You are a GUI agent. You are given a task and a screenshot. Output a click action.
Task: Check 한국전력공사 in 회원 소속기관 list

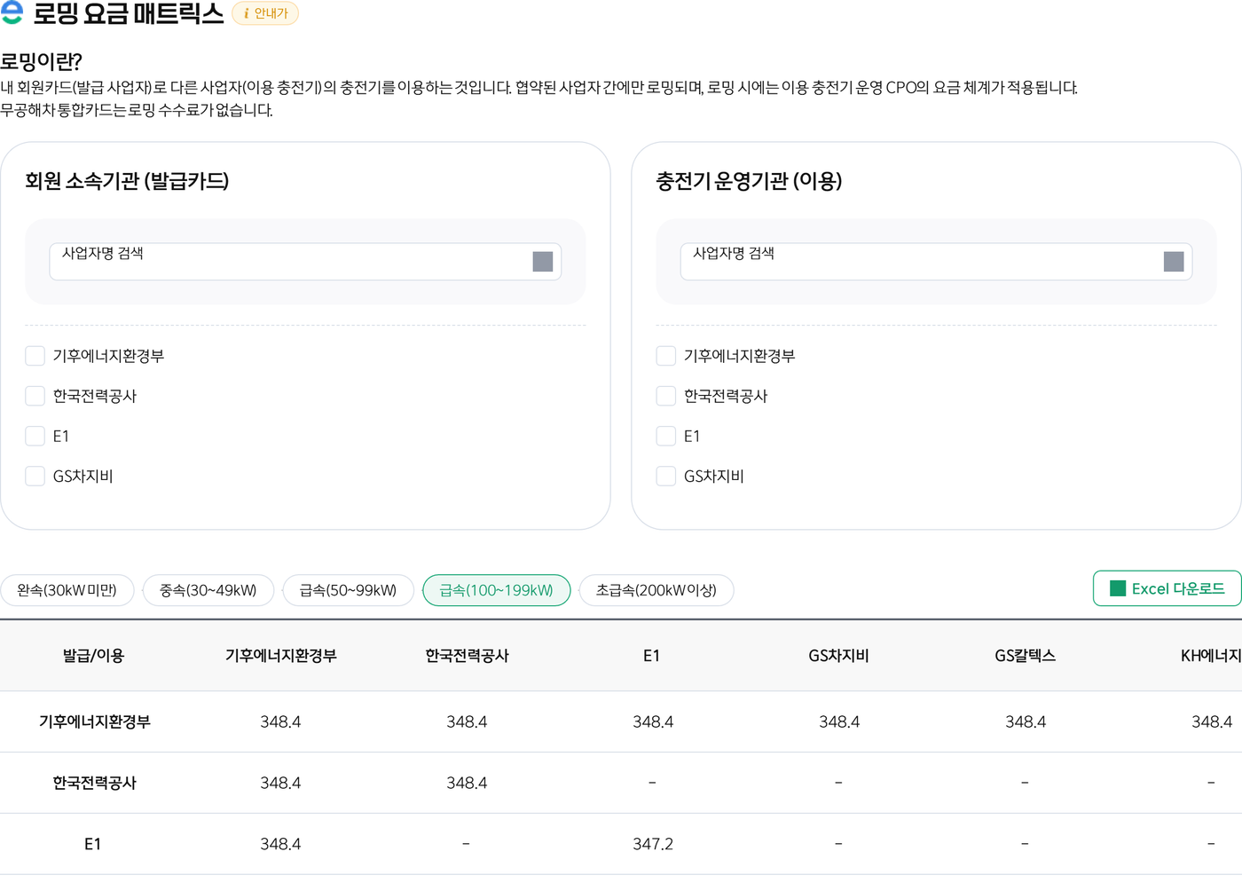(35, 396)
